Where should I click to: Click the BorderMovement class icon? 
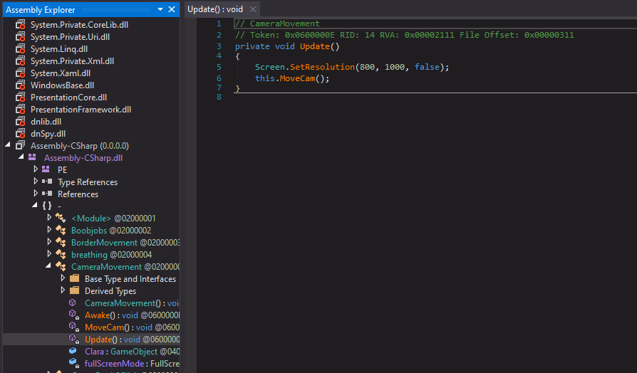[61, 242]
